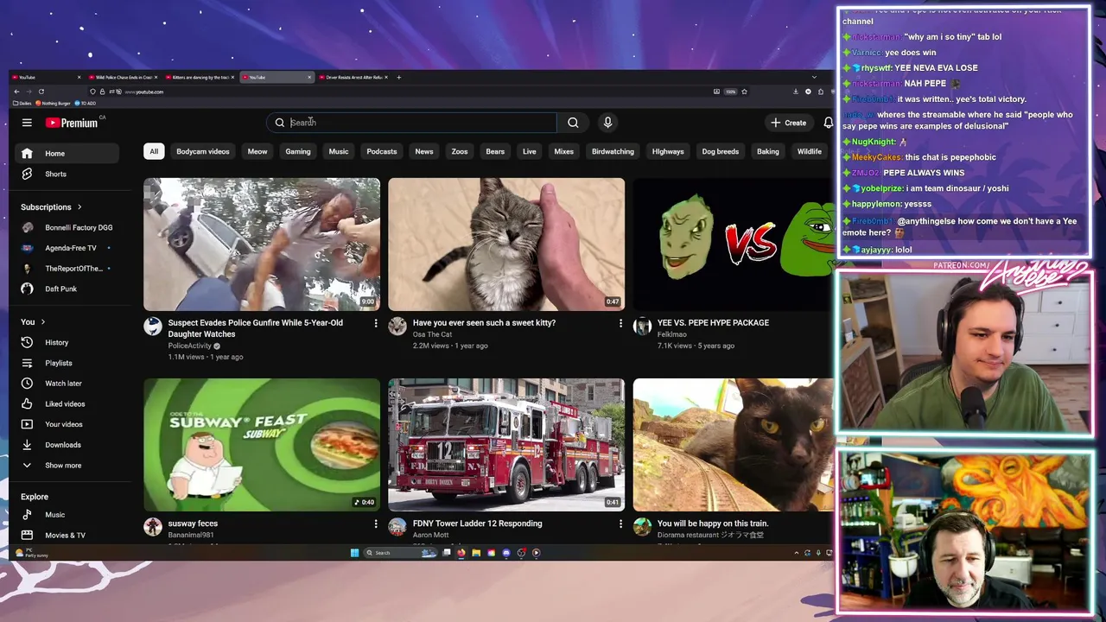
Task: Open Shorts in the sidebar
Action: click(x=67, y=174)
